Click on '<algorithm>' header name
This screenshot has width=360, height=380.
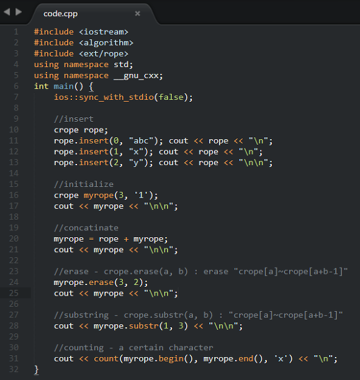pyautogui.click(x=106, y=43)
